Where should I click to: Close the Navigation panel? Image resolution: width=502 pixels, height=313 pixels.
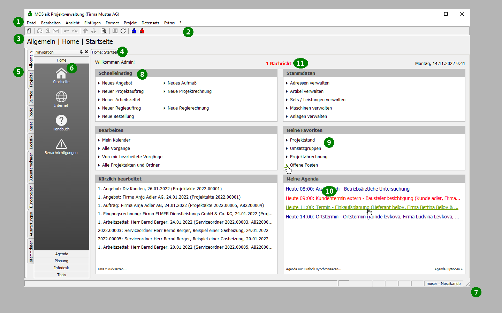86,52
